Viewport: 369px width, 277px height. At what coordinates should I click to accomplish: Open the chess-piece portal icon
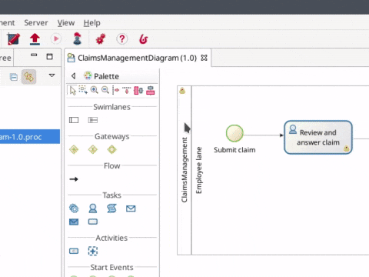(77, 39)
